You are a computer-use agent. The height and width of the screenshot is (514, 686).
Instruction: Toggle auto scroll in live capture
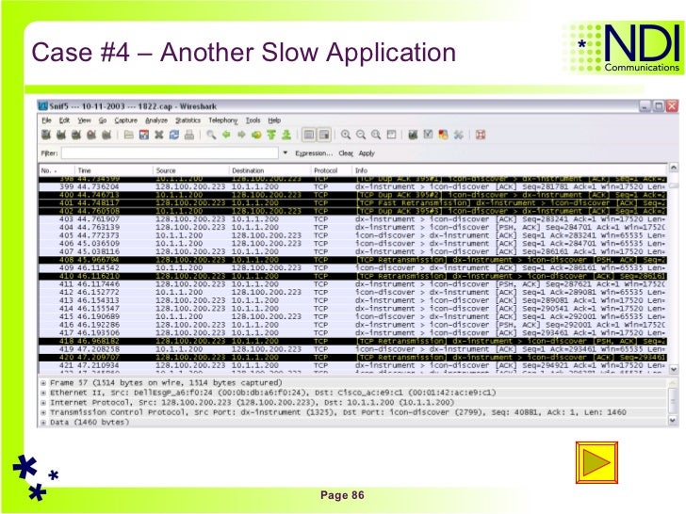pos(324,135)
